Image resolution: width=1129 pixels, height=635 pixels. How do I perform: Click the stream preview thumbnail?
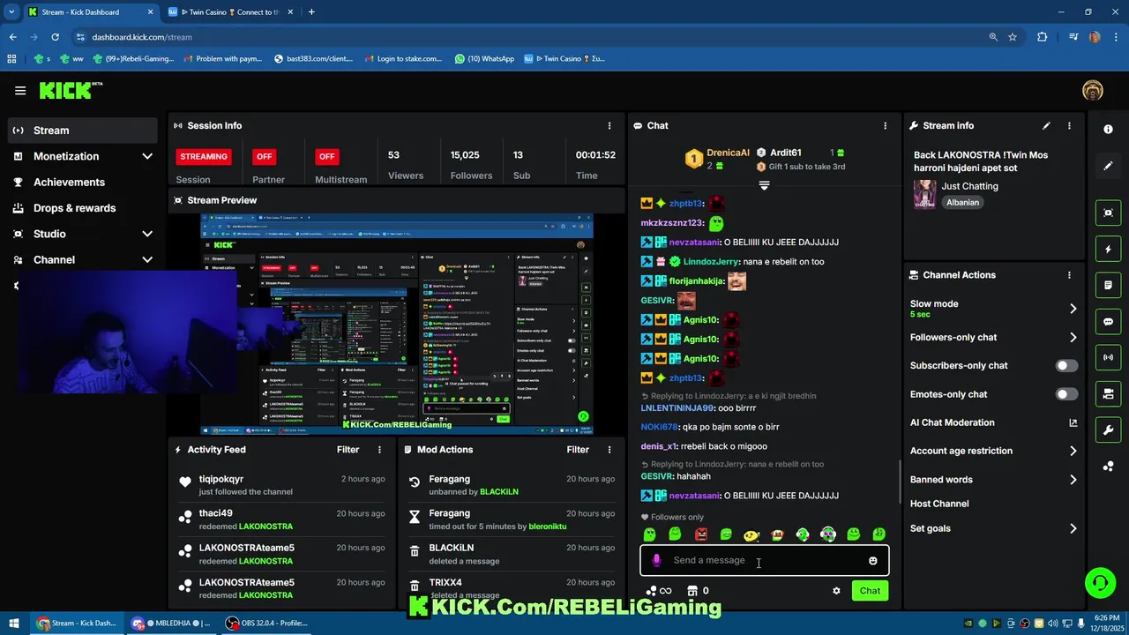tap(397, 324)
